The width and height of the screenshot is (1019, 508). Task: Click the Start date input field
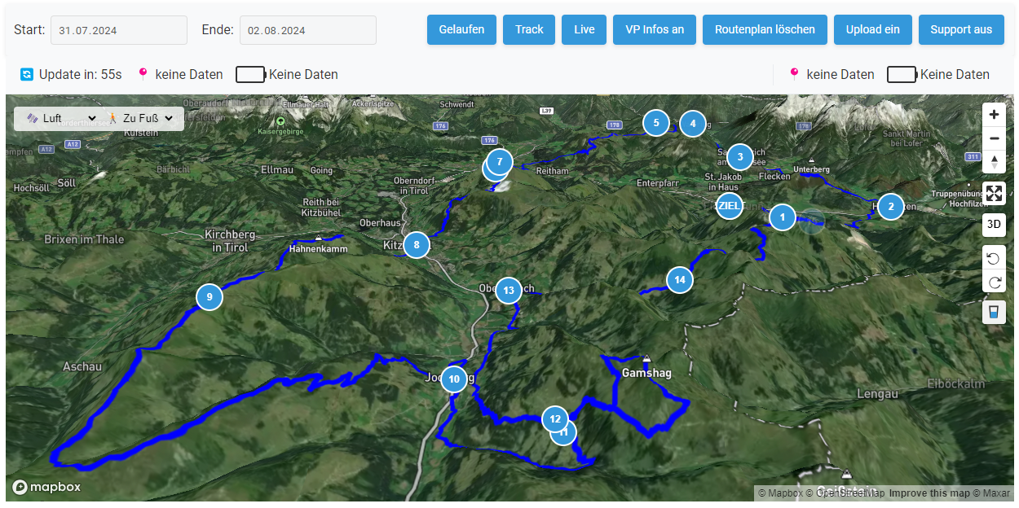click(x=118, y=30)
